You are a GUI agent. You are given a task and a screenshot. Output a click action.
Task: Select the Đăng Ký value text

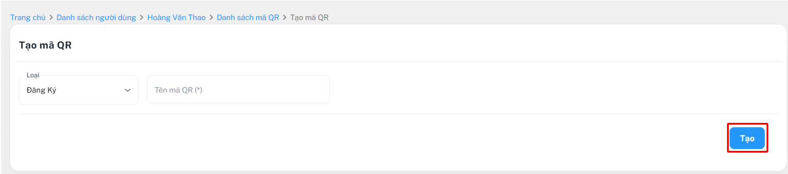tap(41, 90)
